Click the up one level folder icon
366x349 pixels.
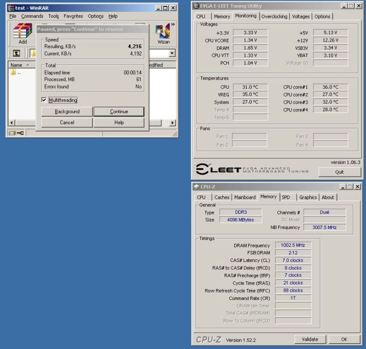click(x=16, y=53)
